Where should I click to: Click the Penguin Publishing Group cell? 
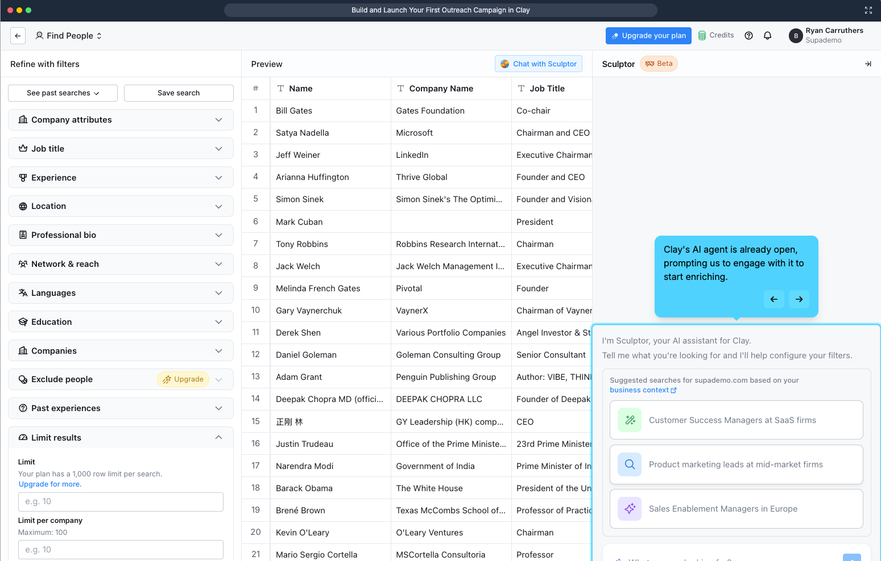[x=451, y=377]
